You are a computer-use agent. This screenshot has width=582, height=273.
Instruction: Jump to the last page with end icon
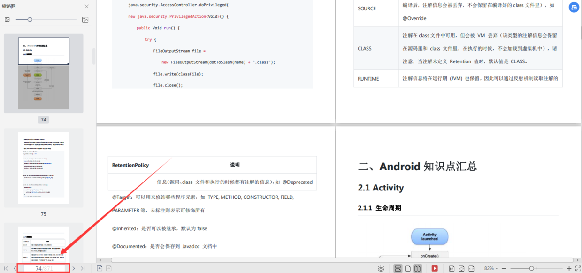82,268
